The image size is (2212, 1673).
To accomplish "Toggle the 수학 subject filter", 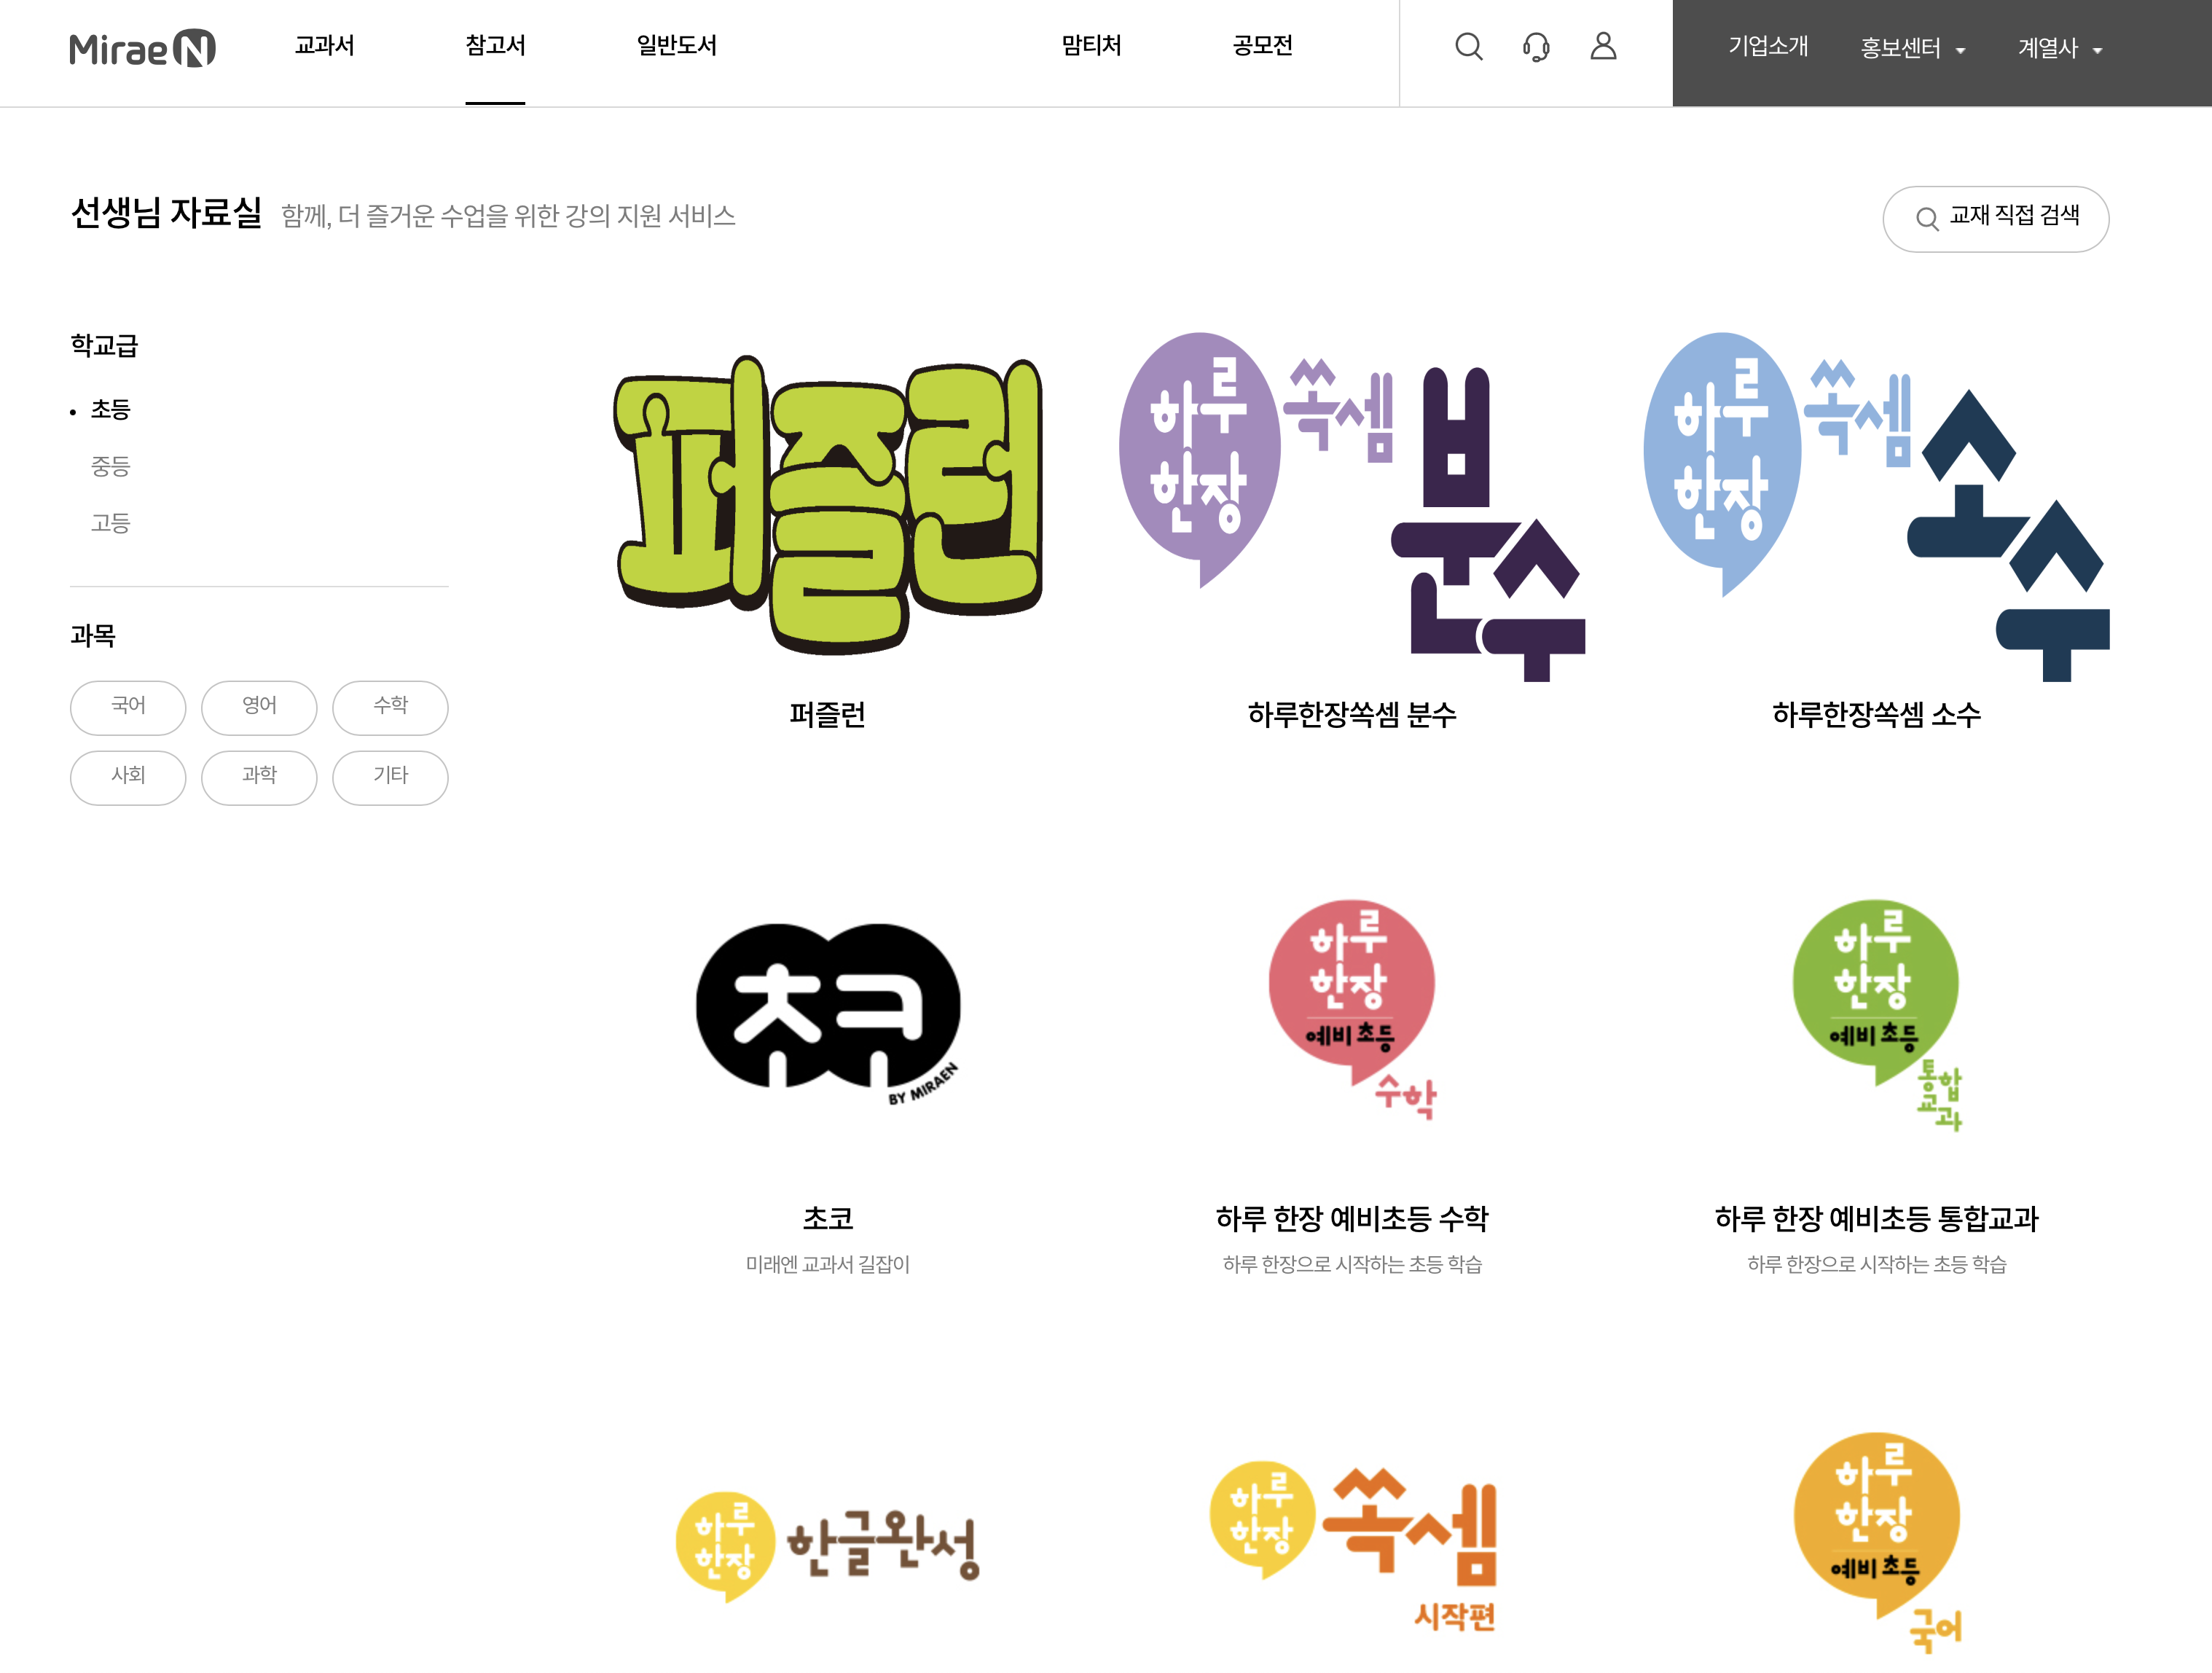I will pos(390,707).
